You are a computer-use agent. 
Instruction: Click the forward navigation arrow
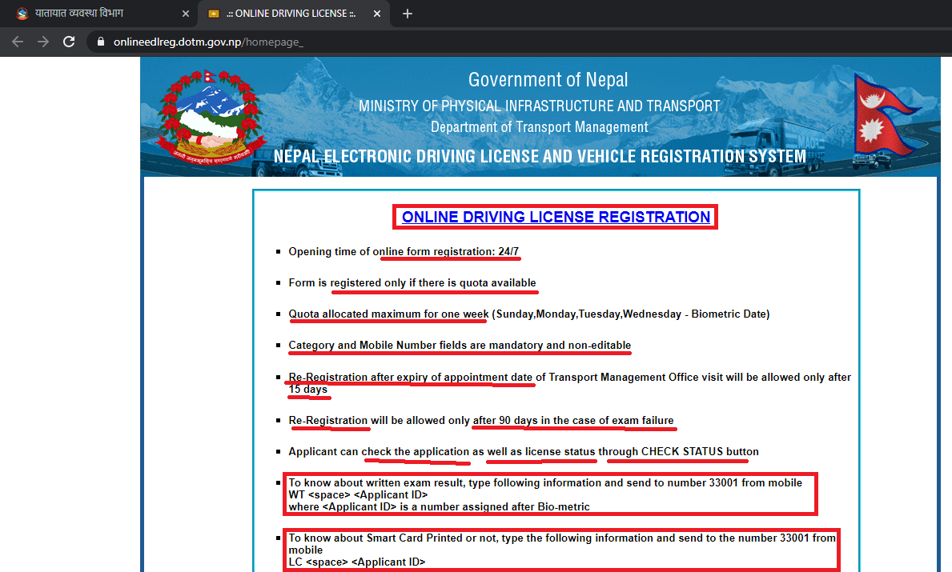42,41
